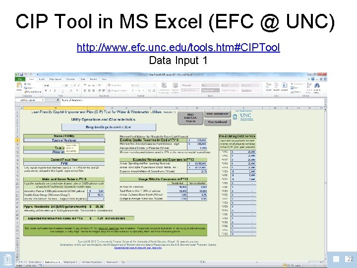Image resolution: width=357 pixels, height=268 pixels.
Task: Click the View Dashboard button
Action: tap(218, 122)
